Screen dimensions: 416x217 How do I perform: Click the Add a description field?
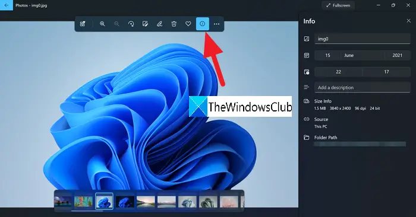[x=363, y=87]
